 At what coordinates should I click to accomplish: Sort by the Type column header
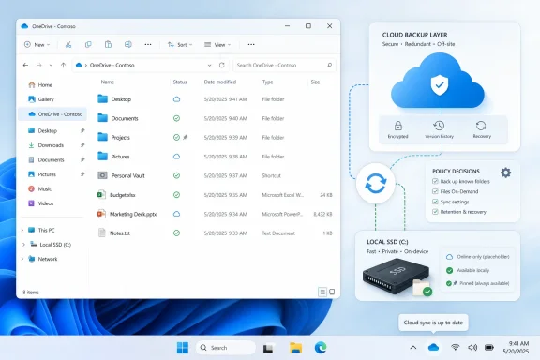(267, 82)
